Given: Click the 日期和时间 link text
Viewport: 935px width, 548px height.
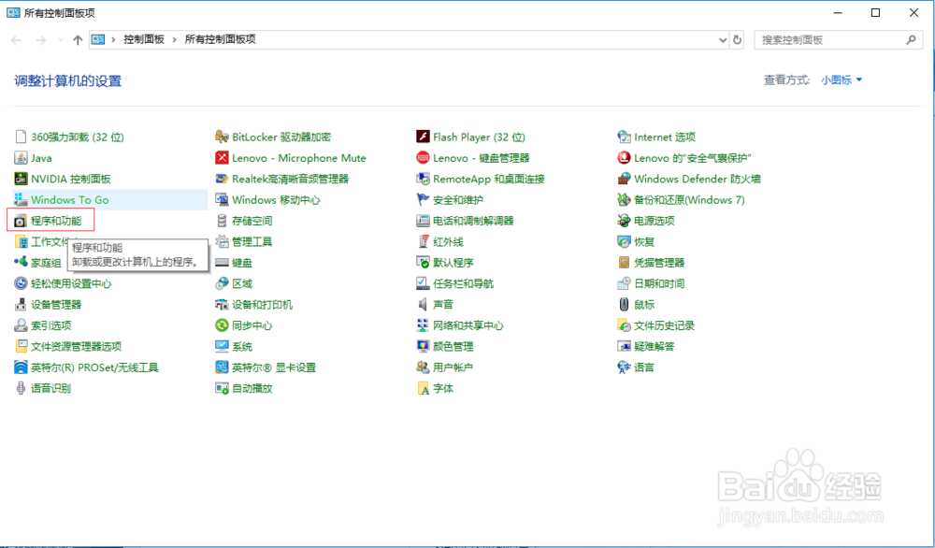Looking at the screenshot, I should click(x=659, y=284).
